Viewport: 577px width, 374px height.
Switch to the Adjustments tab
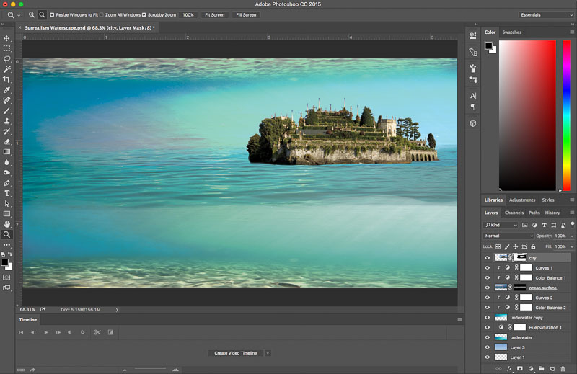coord(521,200)
